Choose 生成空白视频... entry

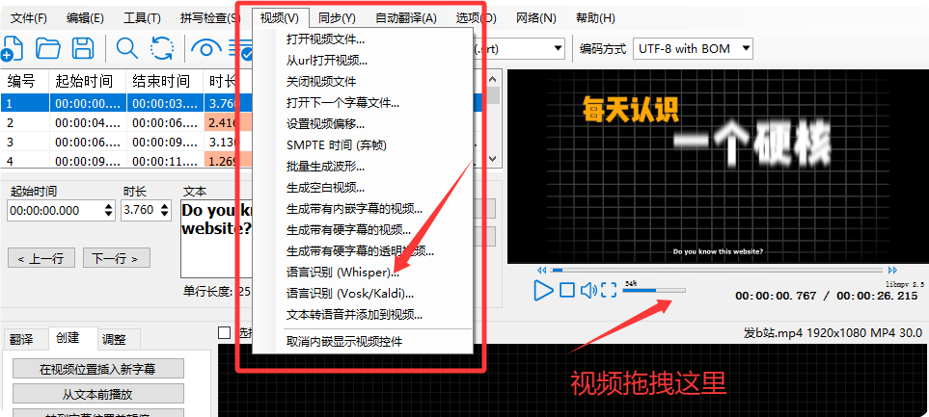click(325, 188)
